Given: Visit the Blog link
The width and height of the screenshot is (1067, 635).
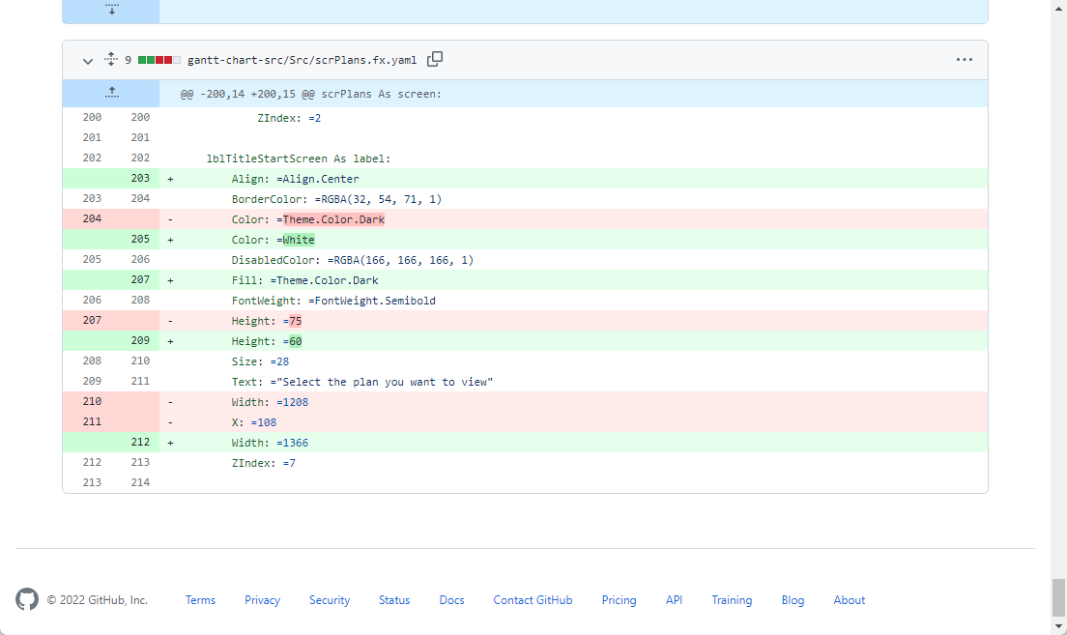Looking at the screenshot, I should coord(793,600).
